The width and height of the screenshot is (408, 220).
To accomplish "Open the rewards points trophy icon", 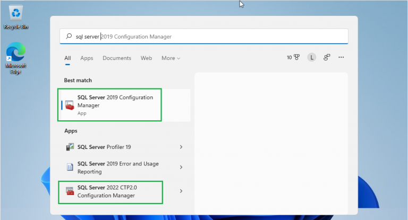I will coord(293,57).
